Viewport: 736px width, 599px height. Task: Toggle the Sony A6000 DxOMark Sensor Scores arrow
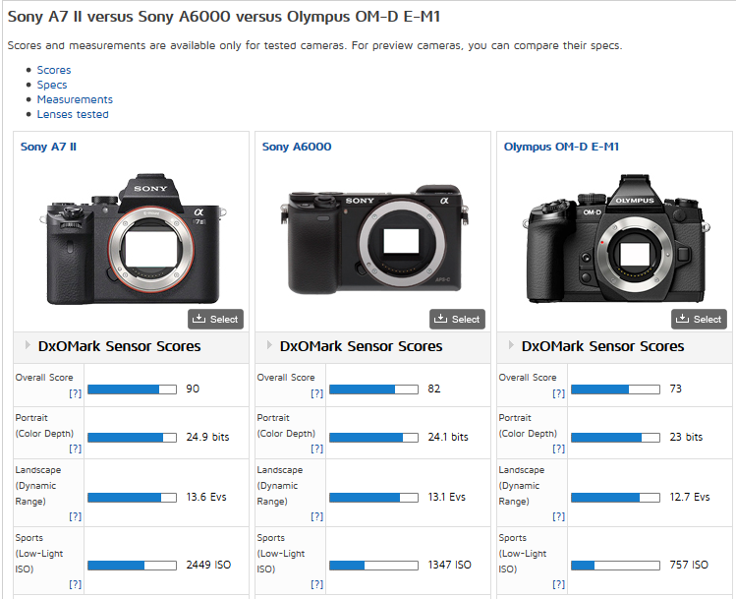(x=268, y=346)
